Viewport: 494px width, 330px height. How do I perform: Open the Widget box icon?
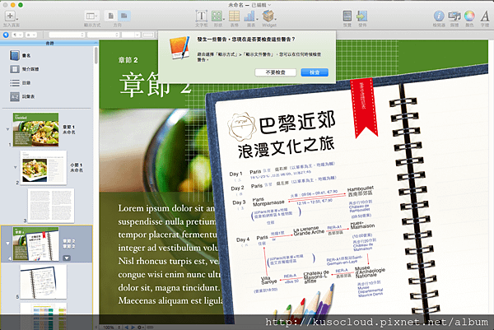tap(268, 16)
